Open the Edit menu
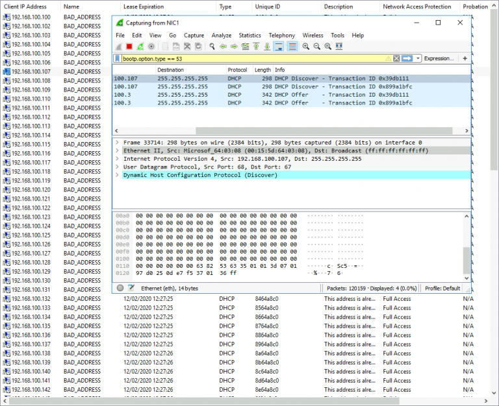Image resolution: width=499 pixels, height=406 pixels. (137, 35)
